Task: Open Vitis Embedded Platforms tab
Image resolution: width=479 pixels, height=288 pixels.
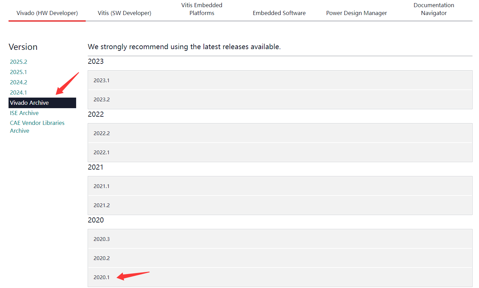Action: (x=202, y=9)
